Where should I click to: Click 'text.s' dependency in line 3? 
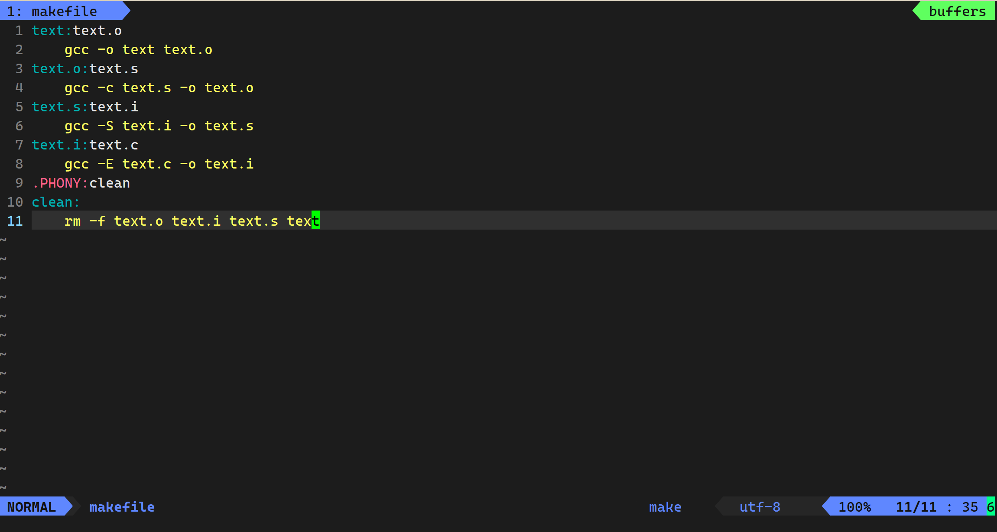(114, 68)
